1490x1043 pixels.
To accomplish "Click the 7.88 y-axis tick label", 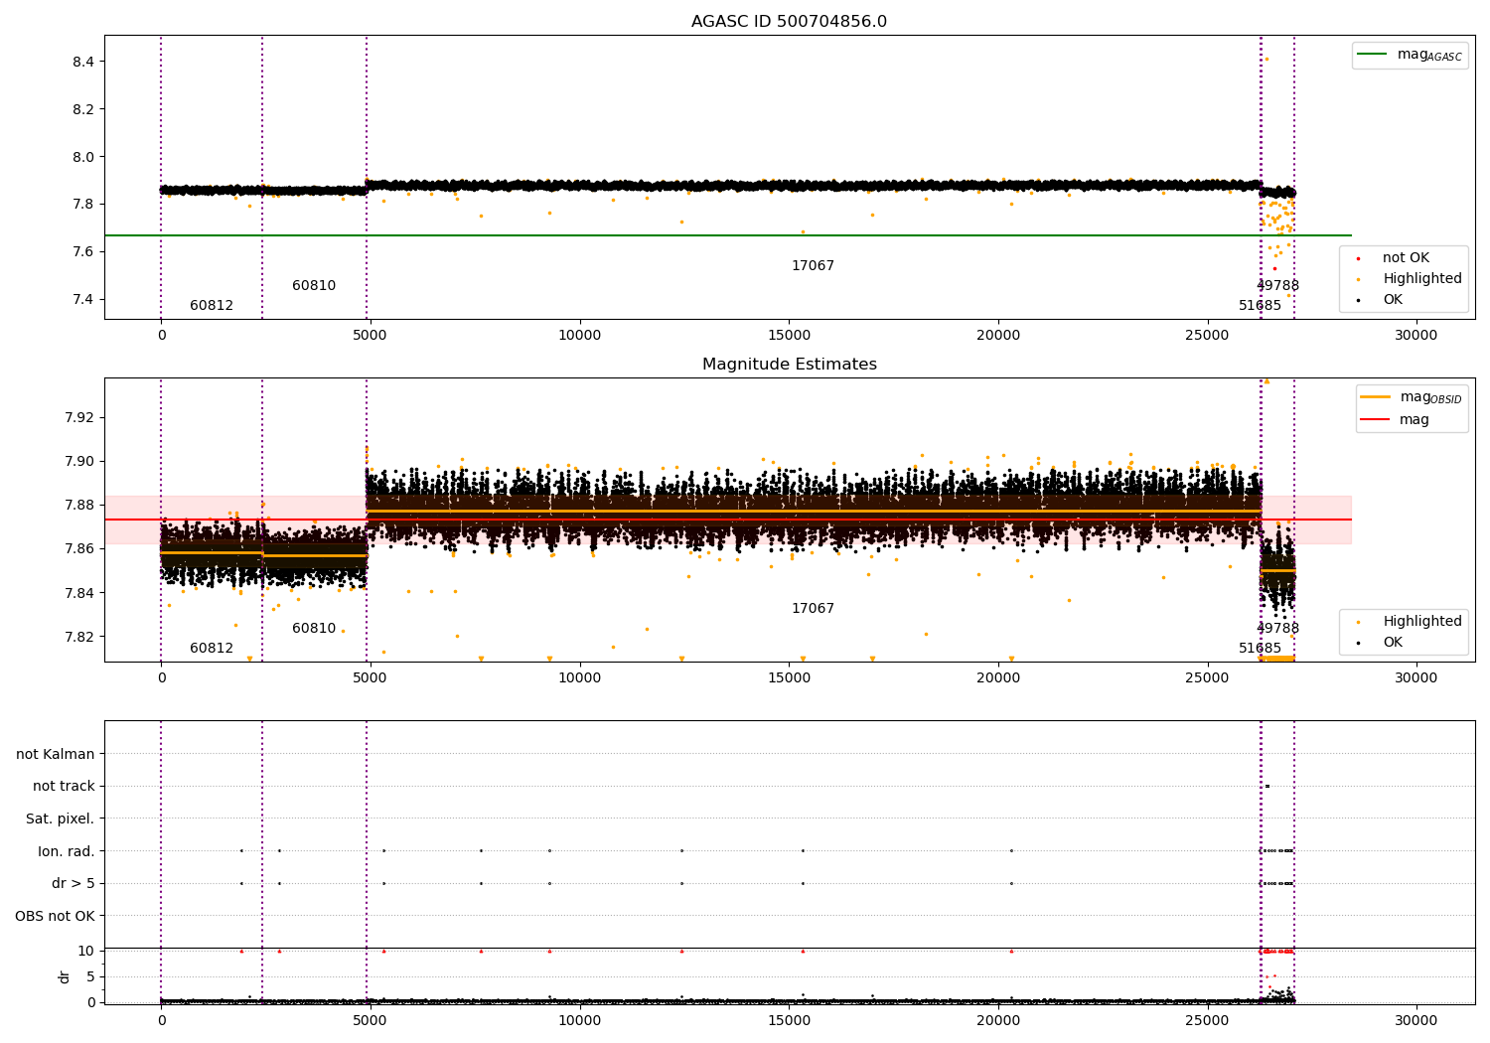I will (79, 505).
